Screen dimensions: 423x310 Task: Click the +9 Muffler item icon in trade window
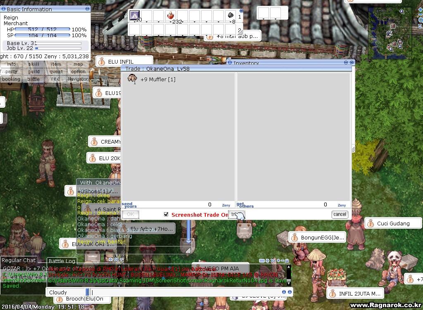(132, 79)
